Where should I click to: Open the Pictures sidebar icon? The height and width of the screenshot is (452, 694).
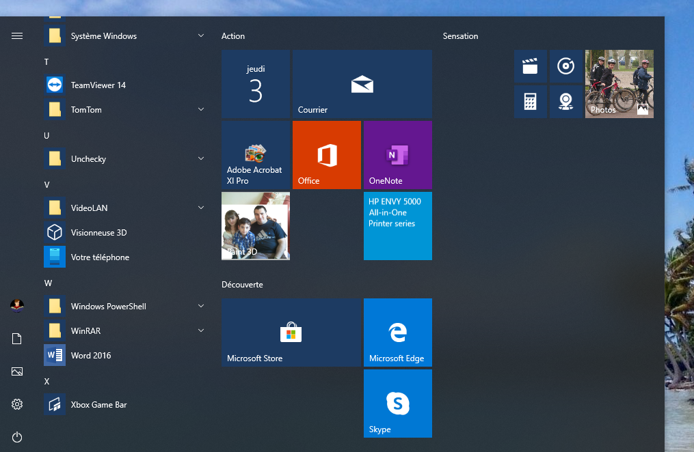[17, 371]
